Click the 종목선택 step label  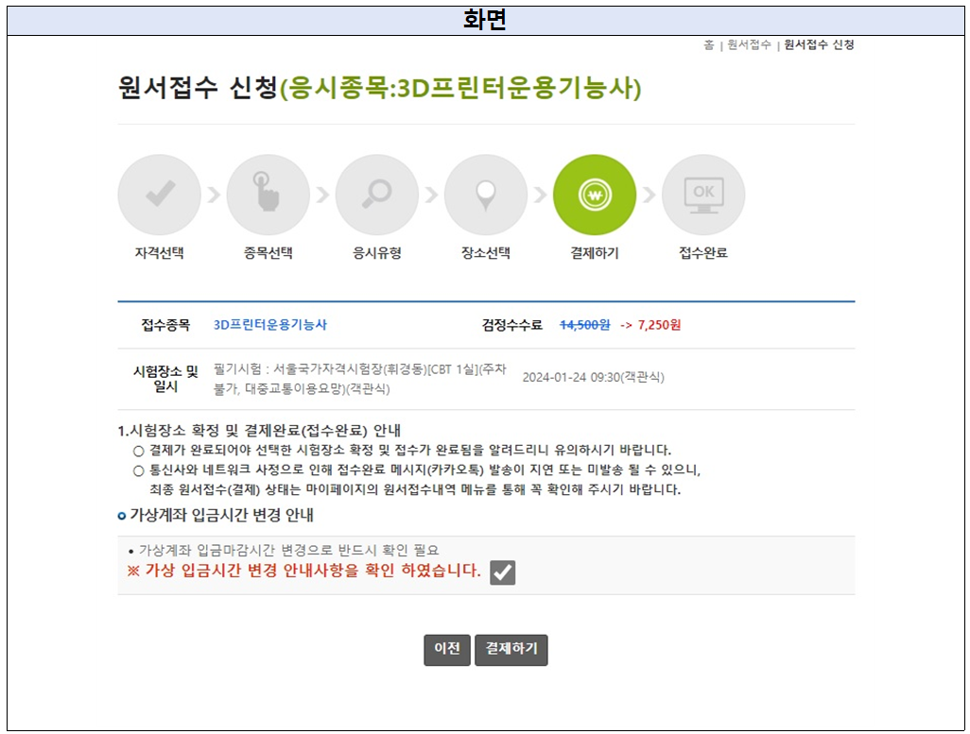pos(268,253)
